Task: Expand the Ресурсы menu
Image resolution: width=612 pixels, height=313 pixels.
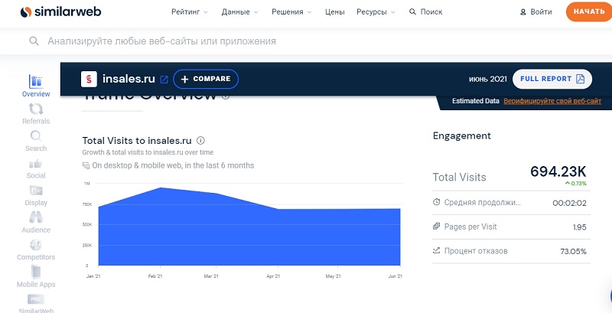Action: (x=376, y=12)
